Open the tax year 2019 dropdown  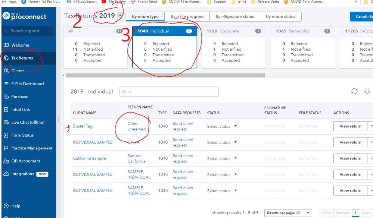point(119,16)
